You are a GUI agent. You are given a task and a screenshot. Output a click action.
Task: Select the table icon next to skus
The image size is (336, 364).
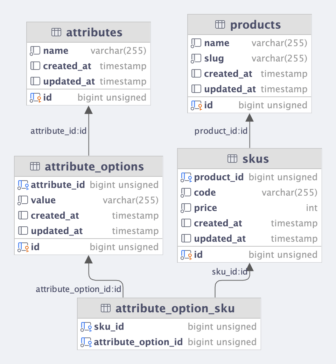(x=232, y=159)
